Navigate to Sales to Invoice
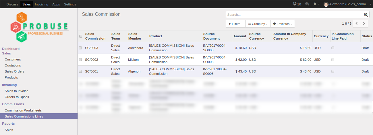 pos(16,91)
